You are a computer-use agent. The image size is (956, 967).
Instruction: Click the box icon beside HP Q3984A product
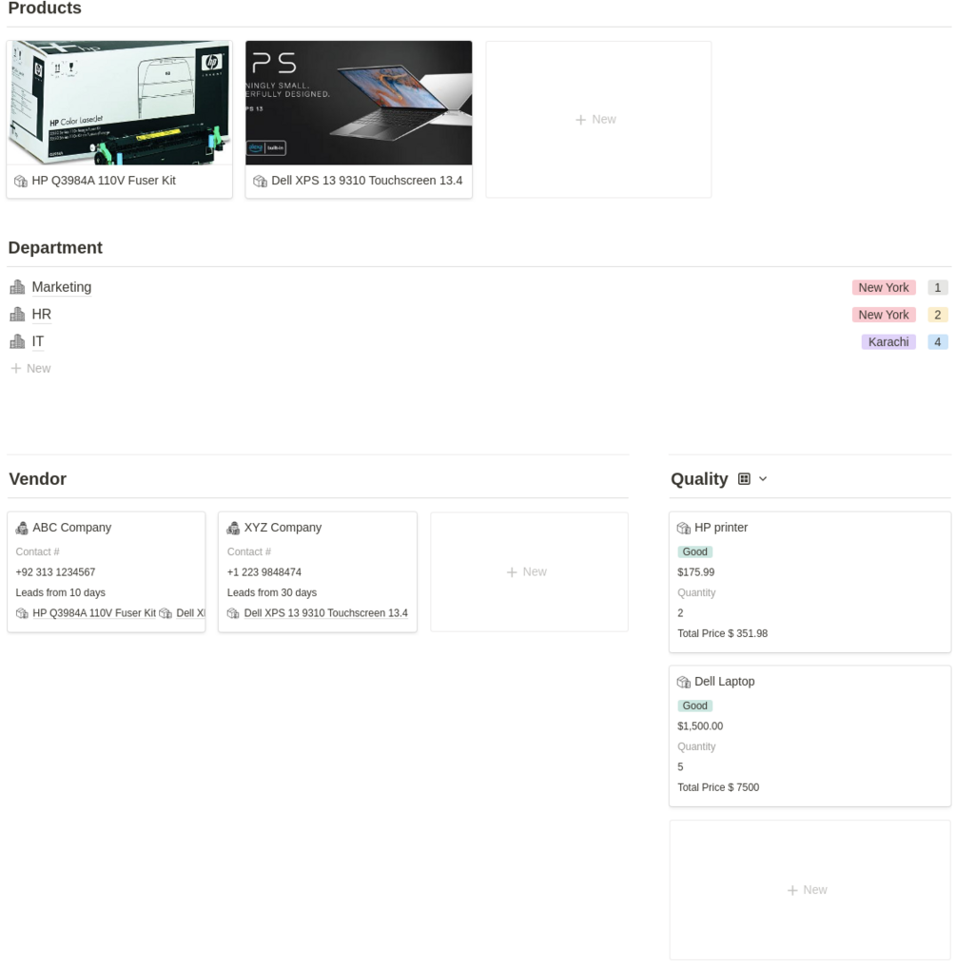point(21,181)
